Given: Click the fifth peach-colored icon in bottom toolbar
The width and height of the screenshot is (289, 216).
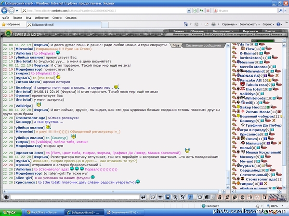Looking at the screenshot, I should (250, 197).
